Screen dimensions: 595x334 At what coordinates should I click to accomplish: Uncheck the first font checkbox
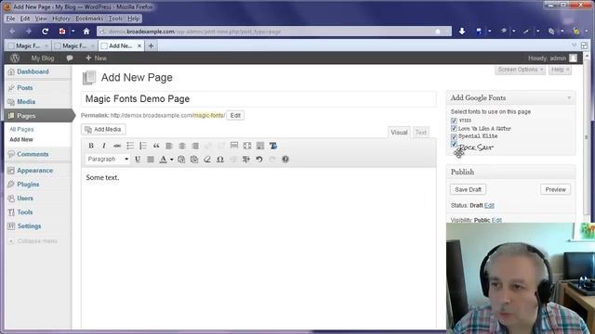(454, 121)
